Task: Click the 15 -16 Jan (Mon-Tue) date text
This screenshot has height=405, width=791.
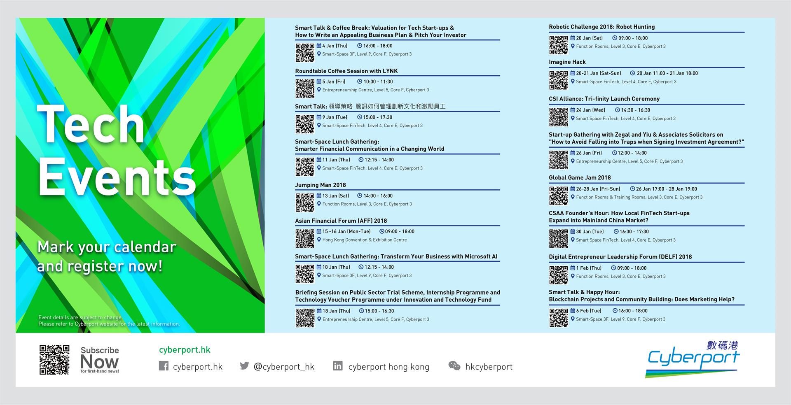Action: tap(346, 231)
